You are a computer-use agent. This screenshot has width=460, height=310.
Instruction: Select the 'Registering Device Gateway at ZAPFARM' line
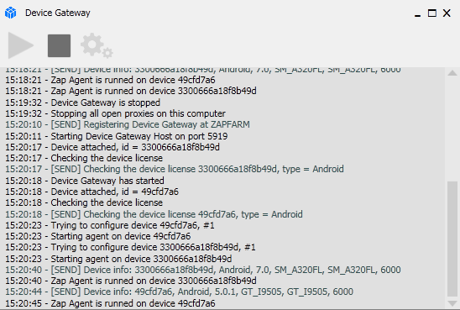pyautogui.click(x=128, y=124)
